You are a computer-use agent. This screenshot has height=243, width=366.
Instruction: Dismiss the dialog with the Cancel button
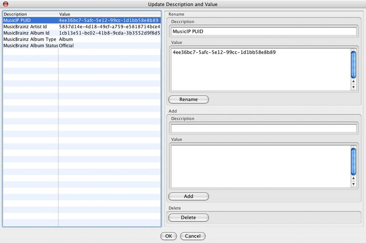click(x=193, y=236)
